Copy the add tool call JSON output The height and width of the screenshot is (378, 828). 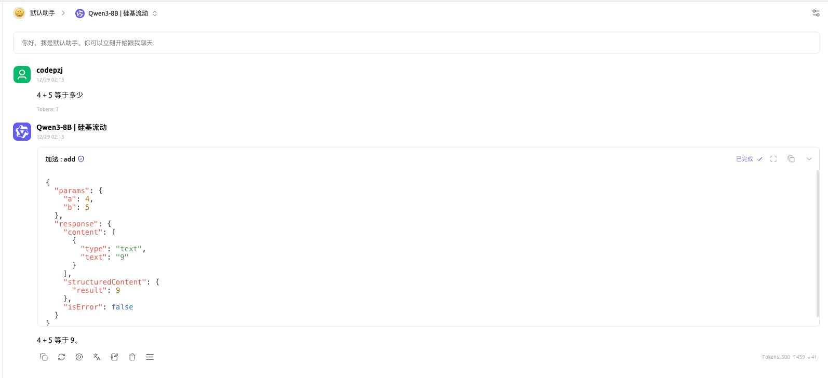tap(791, 159)
